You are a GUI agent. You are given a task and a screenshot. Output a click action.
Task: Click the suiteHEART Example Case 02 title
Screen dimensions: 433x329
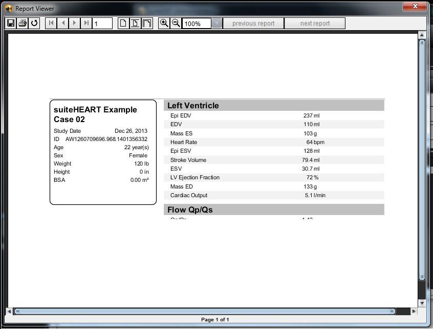pyautogui.click(x=95, y=114)
